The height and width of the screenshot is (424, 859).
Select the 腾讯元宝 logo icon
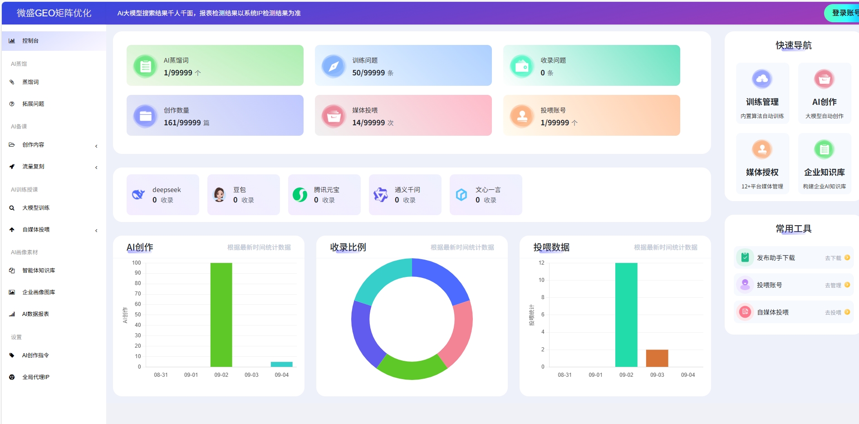coord(300,195)
